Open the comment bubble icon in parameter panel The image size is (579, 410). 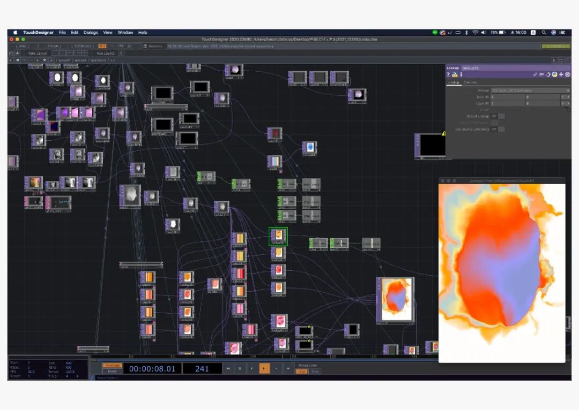coord(541,74)
